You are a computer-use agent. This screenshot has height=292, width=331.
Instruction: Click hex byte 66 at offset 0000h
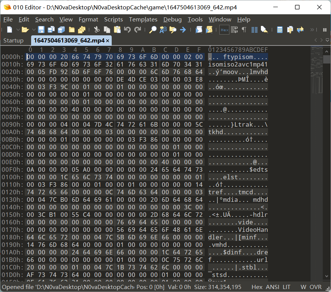[75, 57]
